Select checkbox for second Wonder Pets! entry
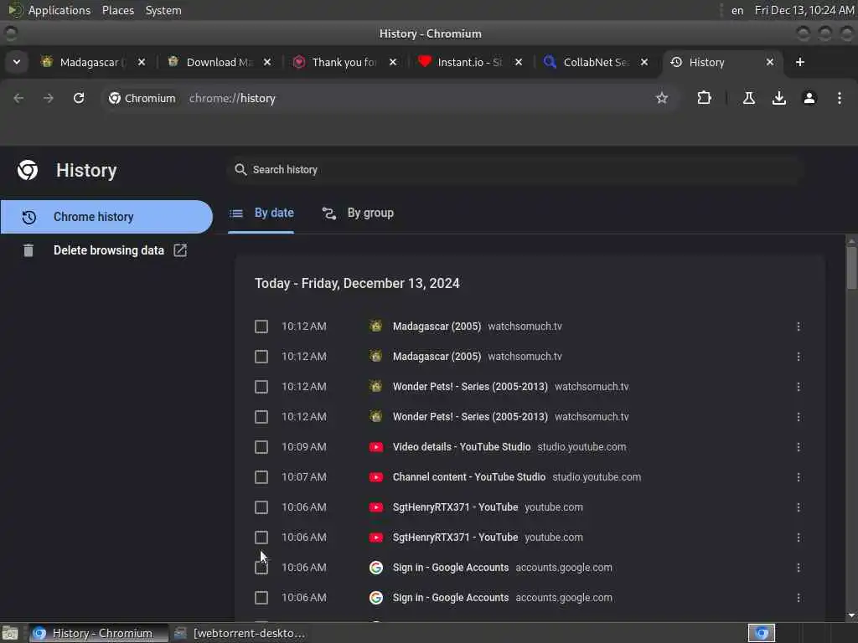858x643 pixels. tap(261, 417)
